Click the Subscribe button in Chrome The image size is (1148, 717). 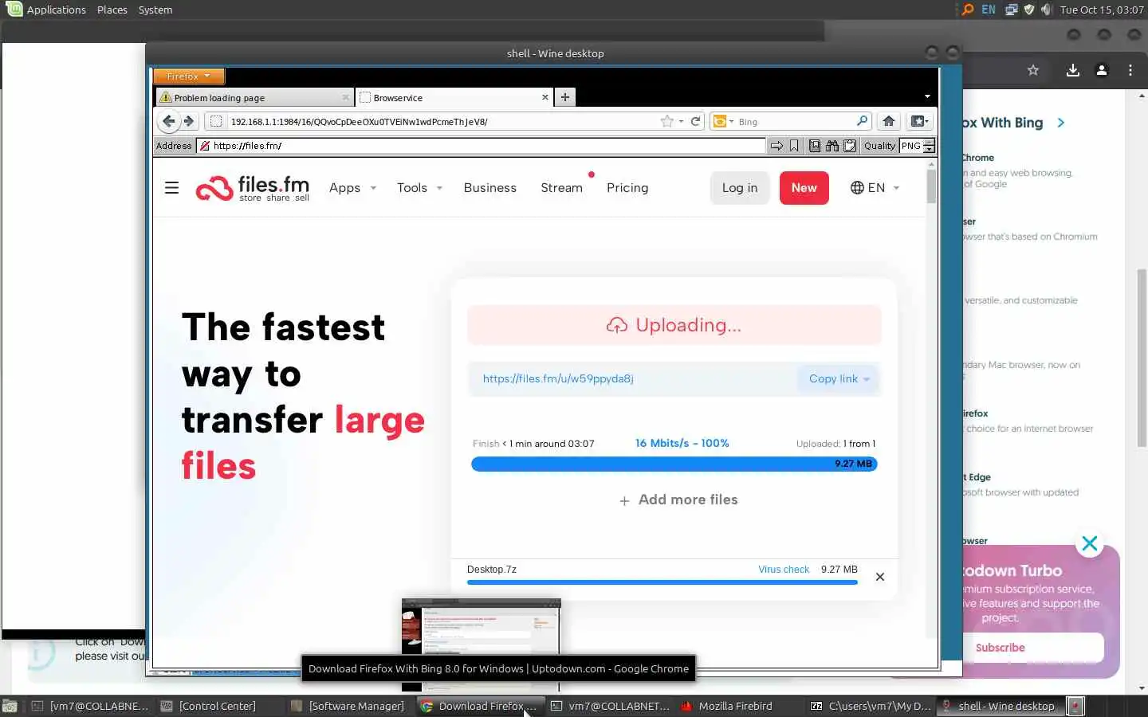click(x=1001, y=648)
